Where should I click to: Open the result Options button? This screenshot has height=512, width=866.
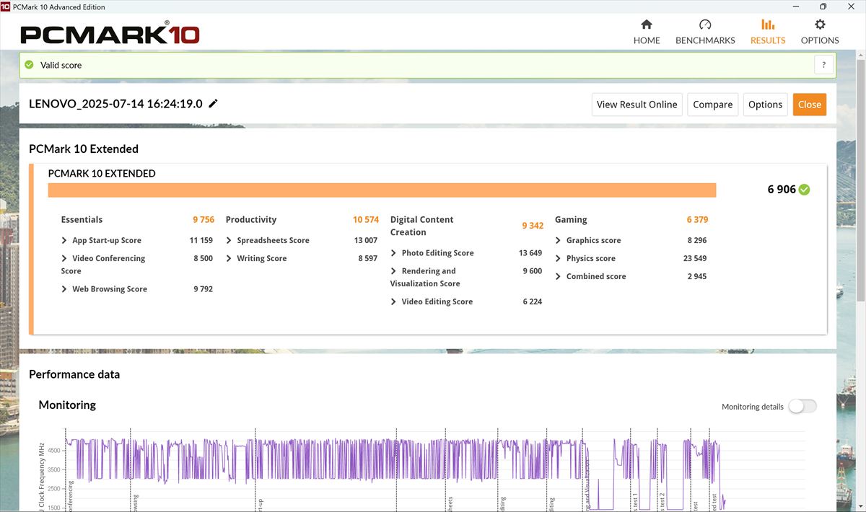click(765, 105)
